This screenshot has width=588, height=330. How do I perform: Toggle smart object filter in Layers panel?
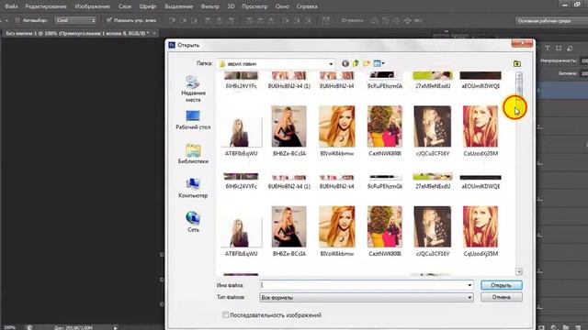click(x=570, y=48)
